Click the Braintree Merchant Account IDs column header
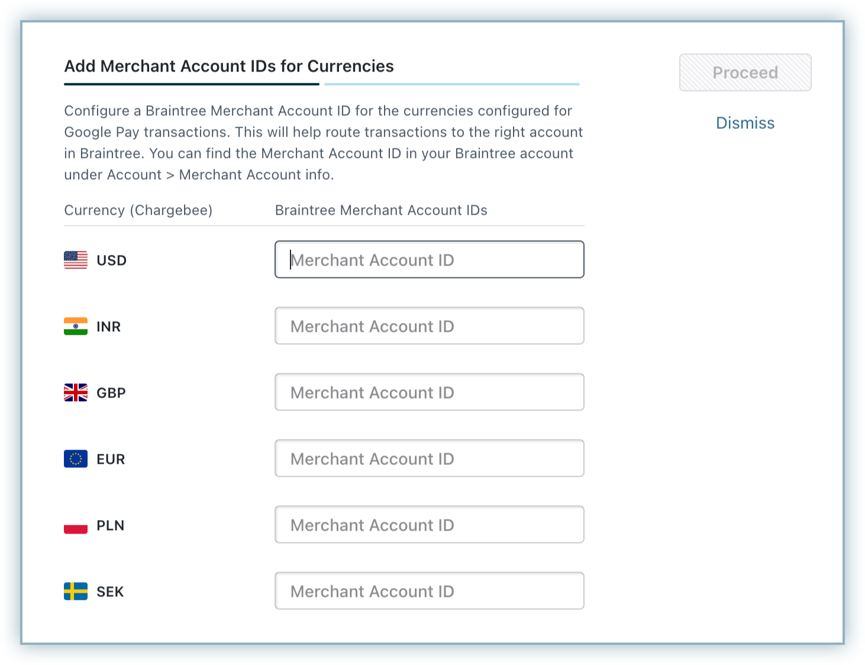The height and width of the screenshot is (665, 865). pyautogui.click(x=381, y=211)
